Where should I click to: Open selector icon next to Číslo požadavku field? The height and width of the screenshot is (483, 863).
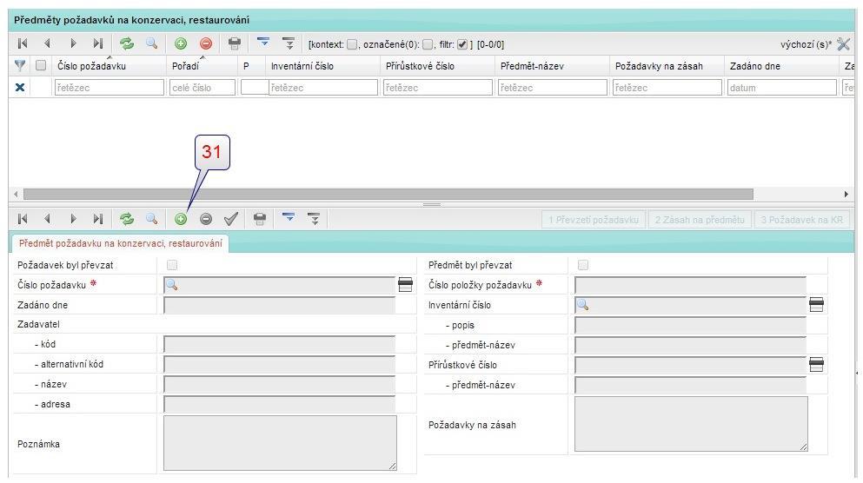tap(405, 284)
